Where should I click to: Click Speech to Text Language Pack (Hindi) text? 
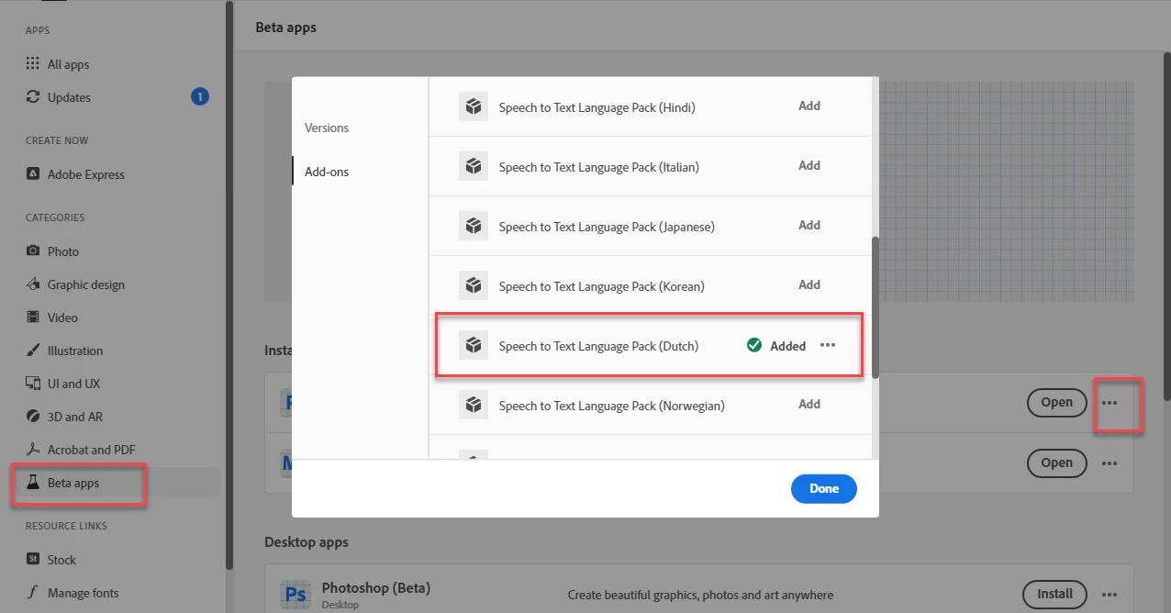[597, 107]
